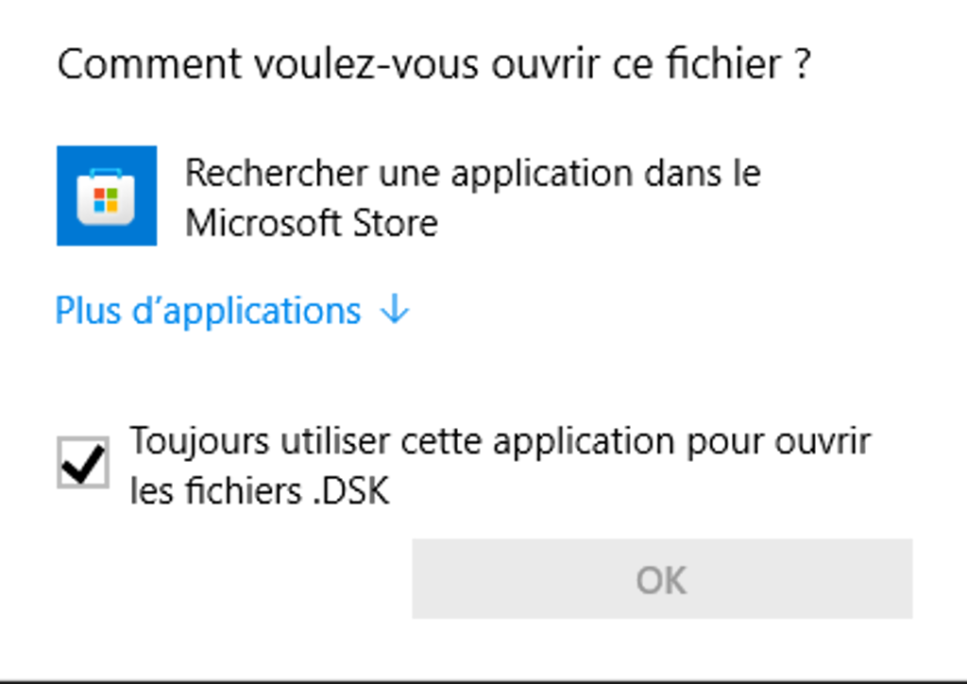Choose Rechercher une application dans le Microsoft Store
Screen dimensions: 967x684
tap(410, 197)
